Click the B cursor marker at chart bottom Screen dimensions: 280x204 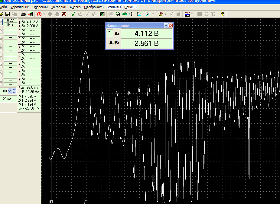click(x=51, y=202)
